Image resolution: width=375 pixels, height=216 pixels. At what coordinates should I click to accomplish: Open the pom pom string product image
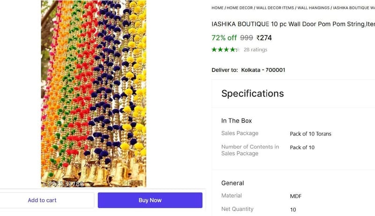pyautogui.click(x=93, y=94)
